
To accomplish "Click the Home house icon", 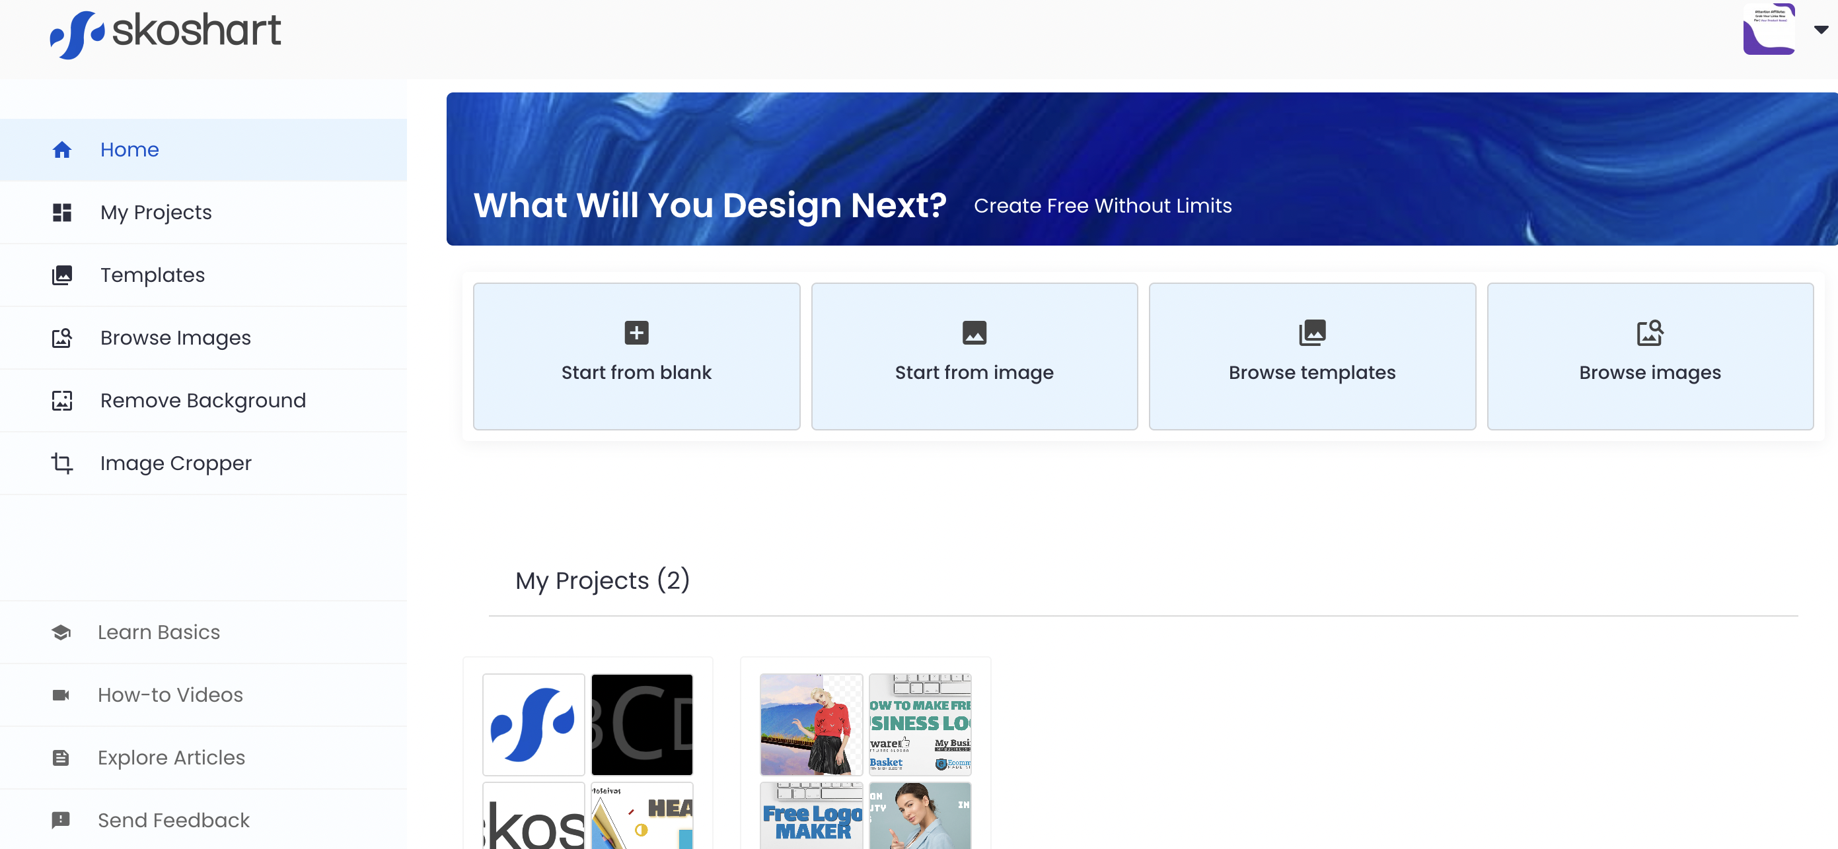I will click(x=62, y=150).
